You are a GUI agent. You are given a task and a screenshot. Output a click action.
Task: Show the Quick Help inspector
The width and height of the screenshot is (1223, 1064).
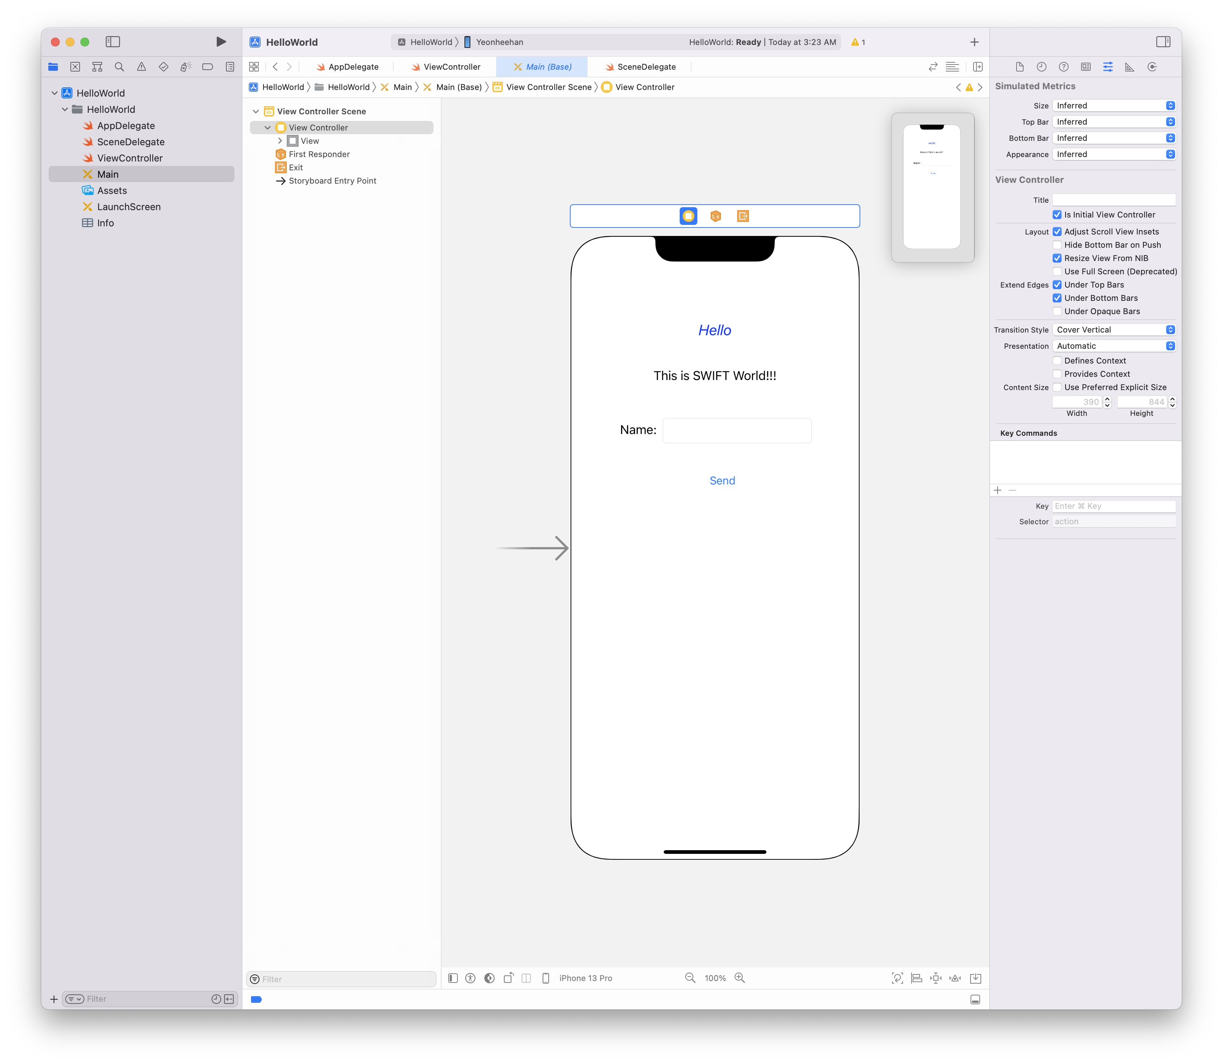click(1064, 66)
